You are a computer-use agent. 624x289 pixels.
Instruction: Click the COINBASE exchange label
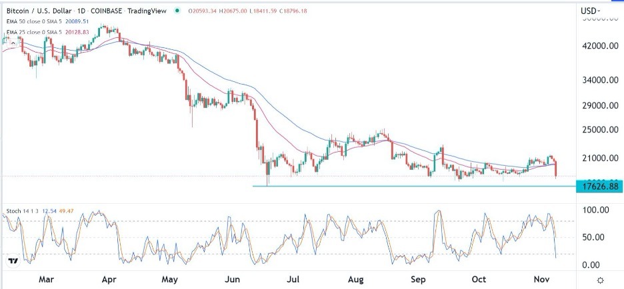point(111,11)
